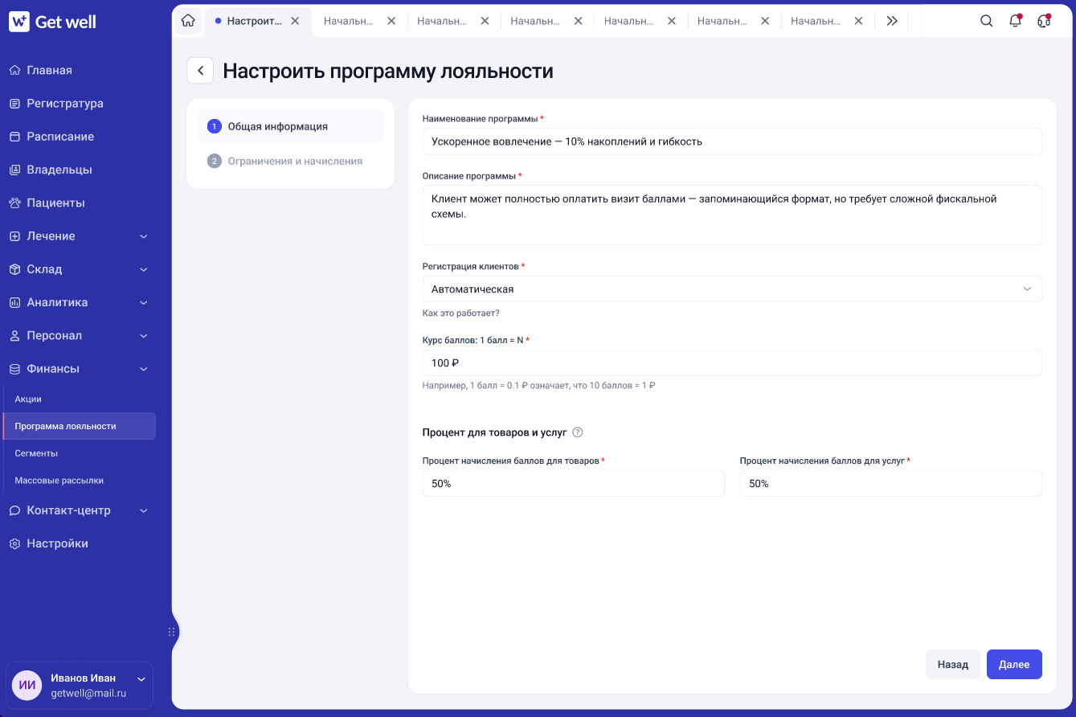Click percent field for услуг
Viewport: 1076px width, 717px height.
(891, 484)
